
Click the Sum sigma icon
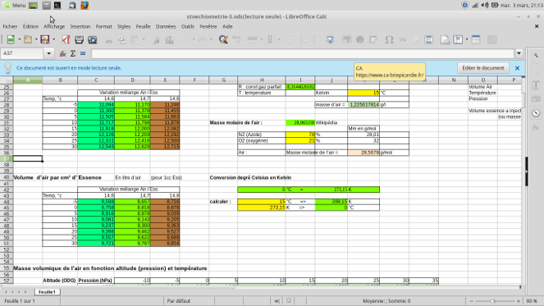pyautogui.click(x=73, y=53)
